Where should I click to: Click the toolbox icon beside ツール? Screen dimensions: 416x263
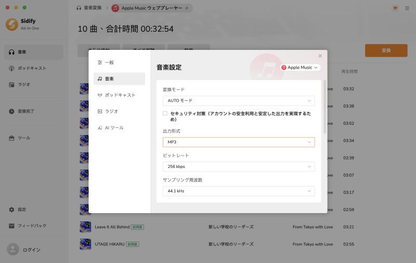point(11,138)
